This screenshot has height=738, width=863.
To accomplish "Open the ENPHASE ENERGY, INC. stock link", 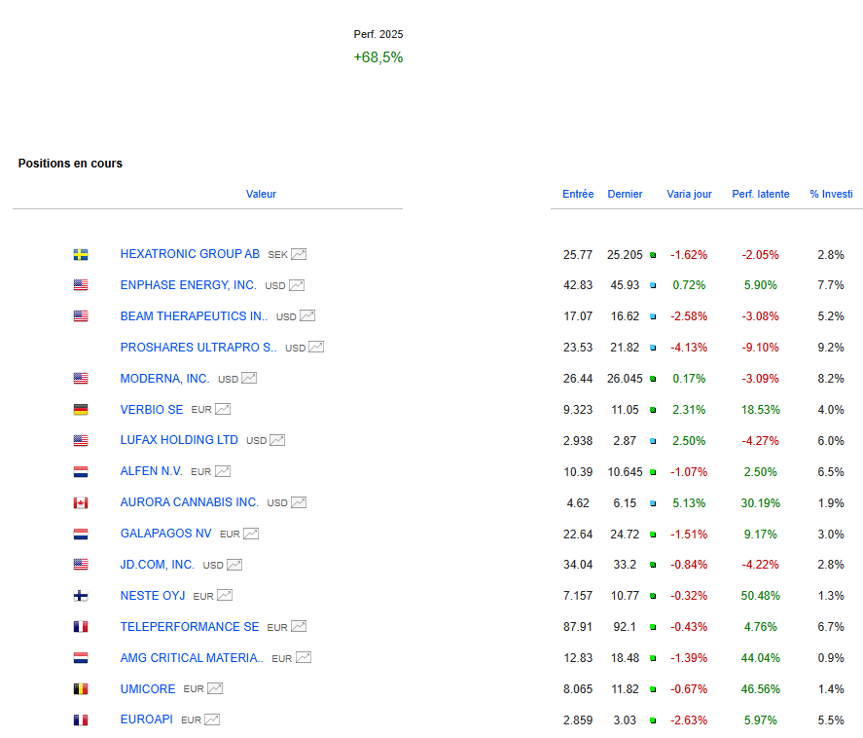I will point(188,285).
